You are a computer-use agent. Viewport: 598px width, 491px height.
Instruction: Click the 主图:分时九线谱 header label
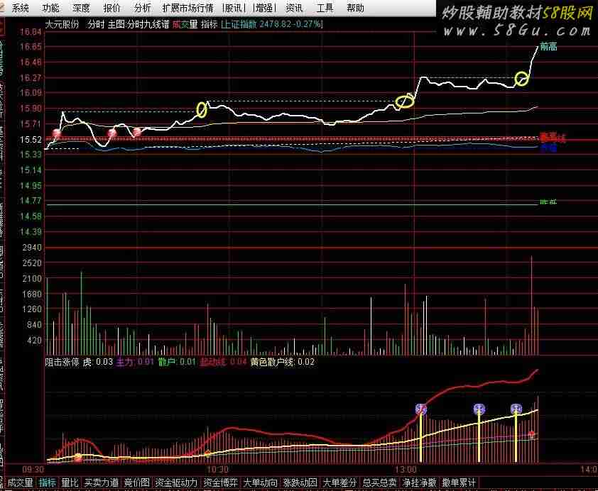pyautogui.click(x=138, y=24)
